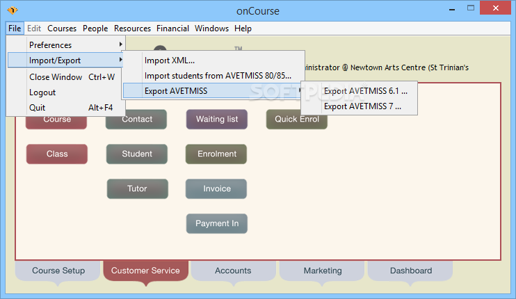Viewport: 516px width, 299px height.
Task: Click the Student button
Action: pos(137,154)
